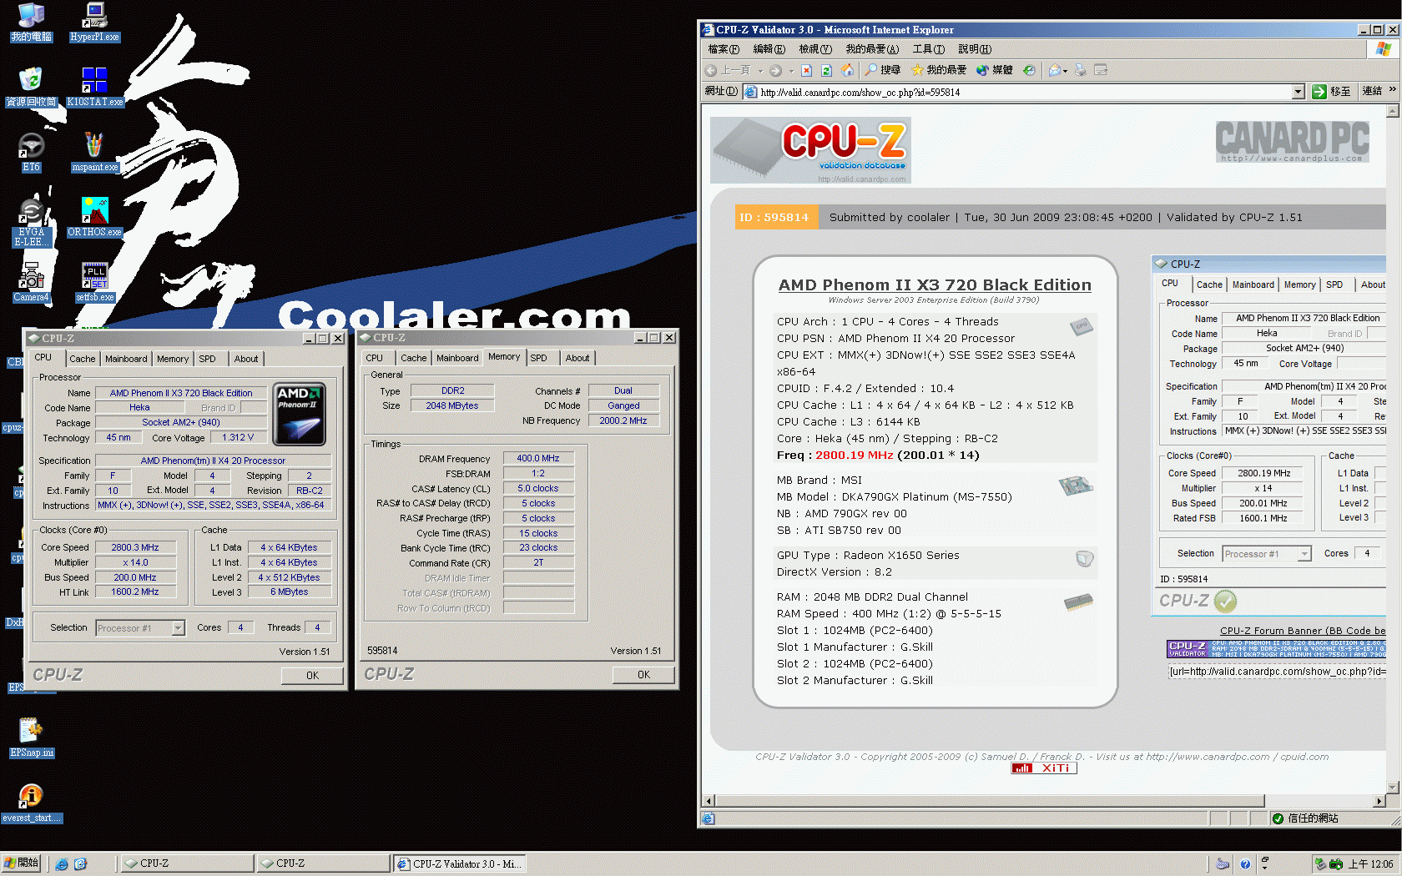Open EVGA E-LEET desktop shortcut
This screenshot has height=876, width=1402.
(31, 222)
